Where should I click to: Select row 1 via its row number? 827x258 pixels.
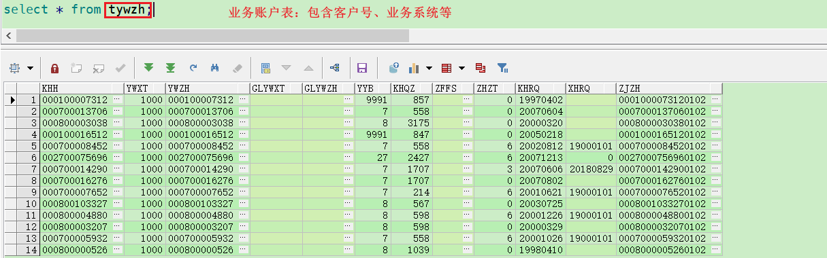(29, 100)
